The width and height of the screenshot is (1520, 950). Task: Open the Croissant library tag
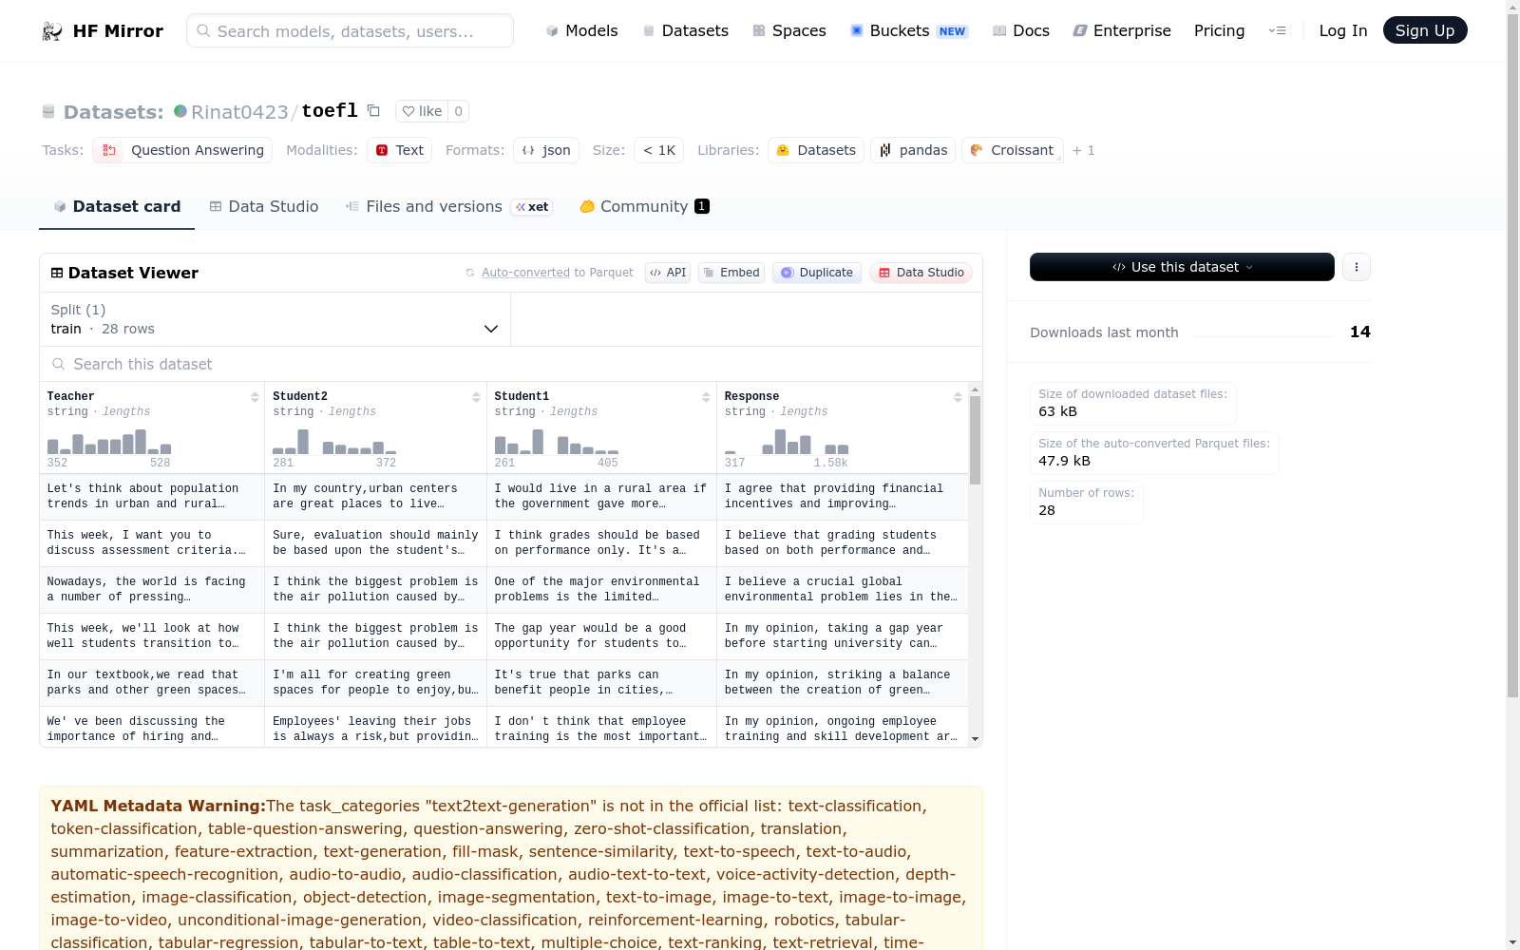point(1013,150)
